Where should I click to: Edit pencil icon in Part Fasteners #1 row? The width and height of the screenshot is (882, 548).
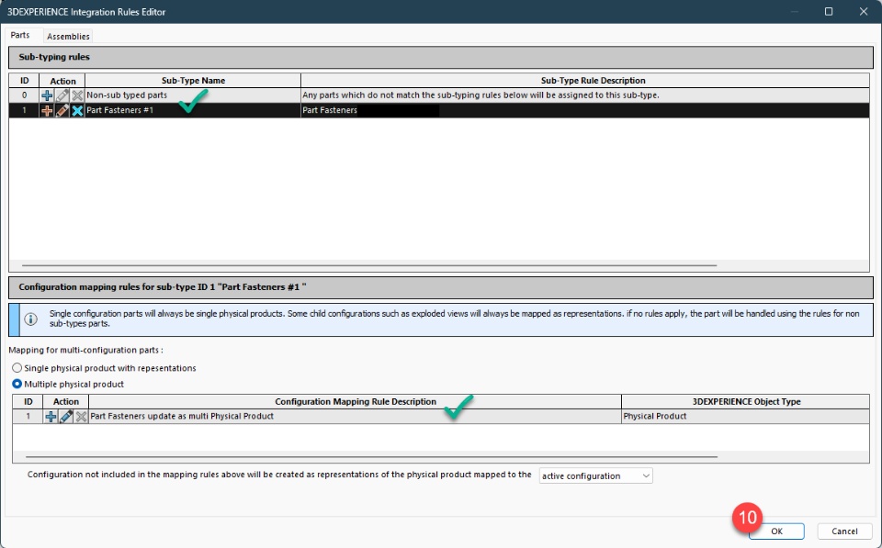(x=62, y=111)
